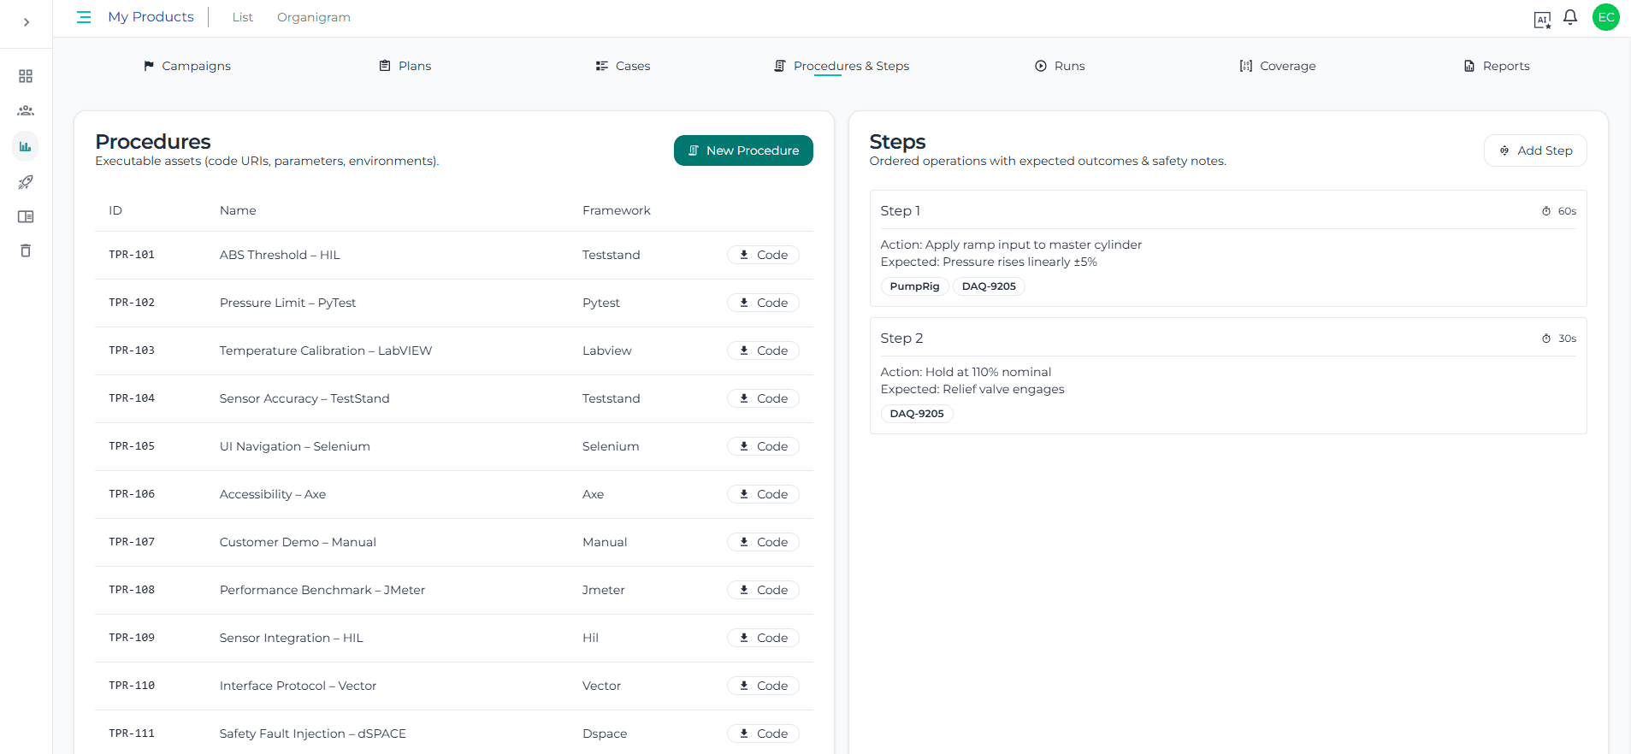
Task: Open the dashboard grid icon in sidebar
Action: [x=26, y=76]
